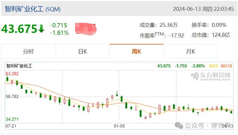Click the (SQM) ticker symbol
The image size is (238, 135).
pos(53,9)
